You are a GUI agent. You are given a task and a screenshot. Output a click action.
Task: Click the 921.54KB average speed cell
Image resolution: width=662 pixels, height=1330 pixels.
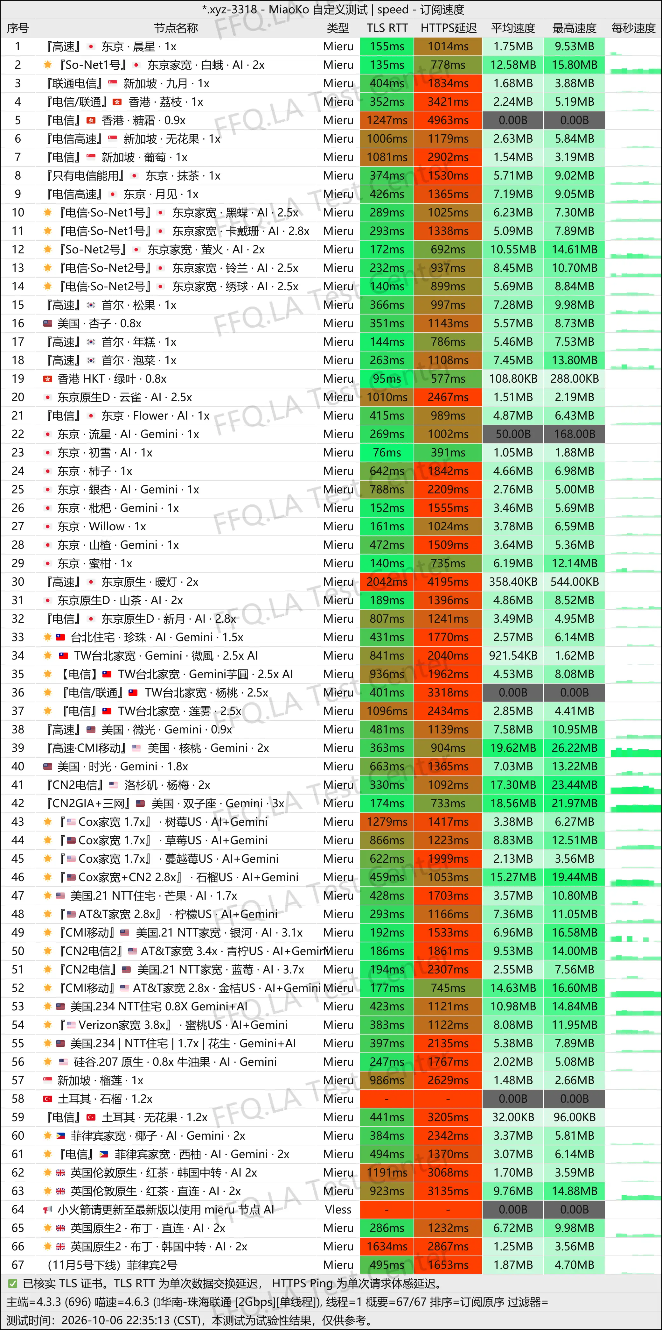(513, 656)
